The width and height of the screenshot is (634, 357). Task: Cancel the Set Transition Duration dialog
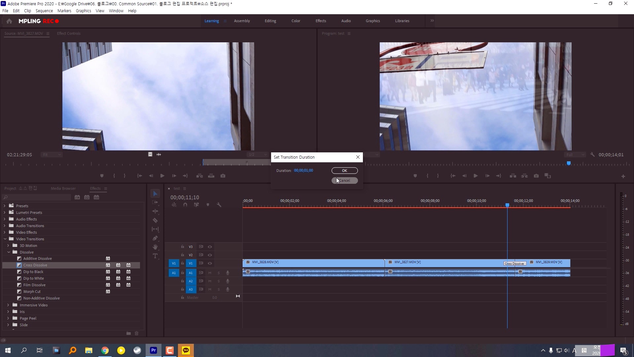[345, 180]
